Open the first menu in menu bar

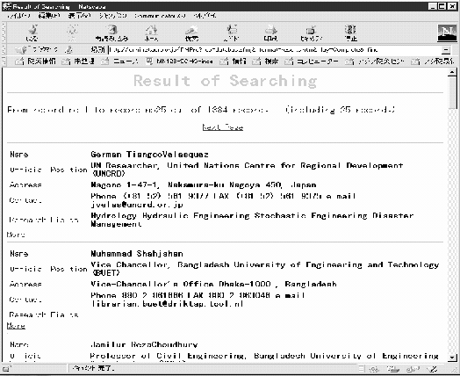[18, 16]
